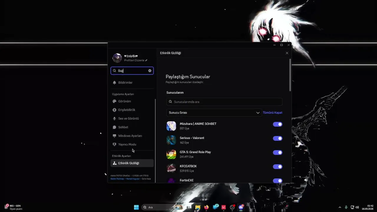Open the Sunucu Sırası sort dropdown
377x212 pixels.
pyautogui.click(x=214, y=113)
